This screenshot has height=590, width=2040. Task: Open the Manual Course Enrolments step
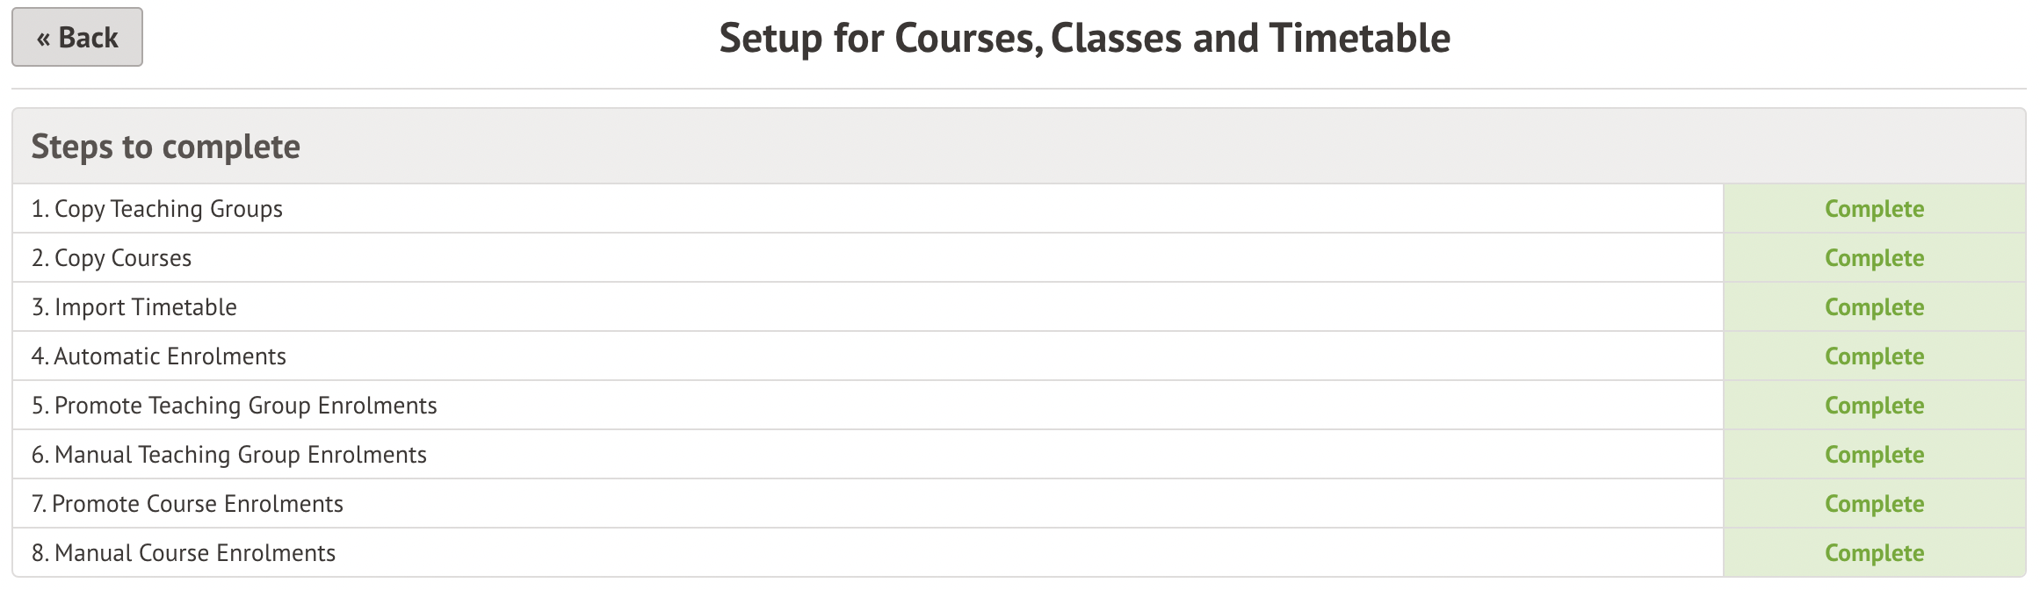click(x=184, y=553)
